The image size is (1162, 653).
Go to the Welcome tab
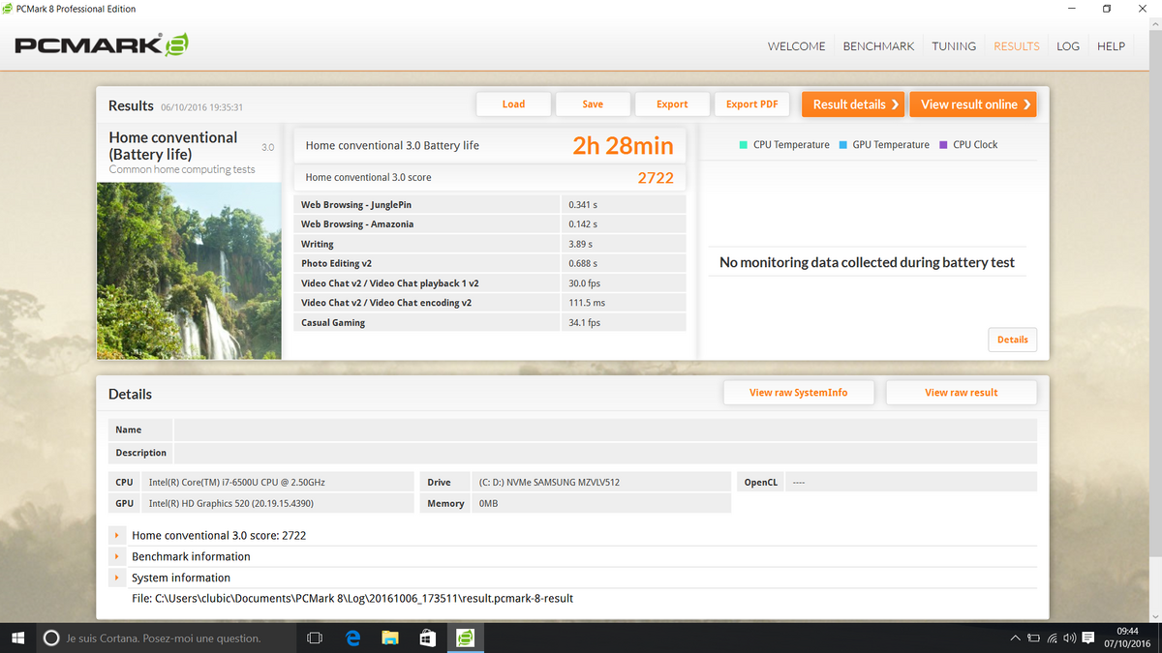pyautogui.click(x=796, y=45)
